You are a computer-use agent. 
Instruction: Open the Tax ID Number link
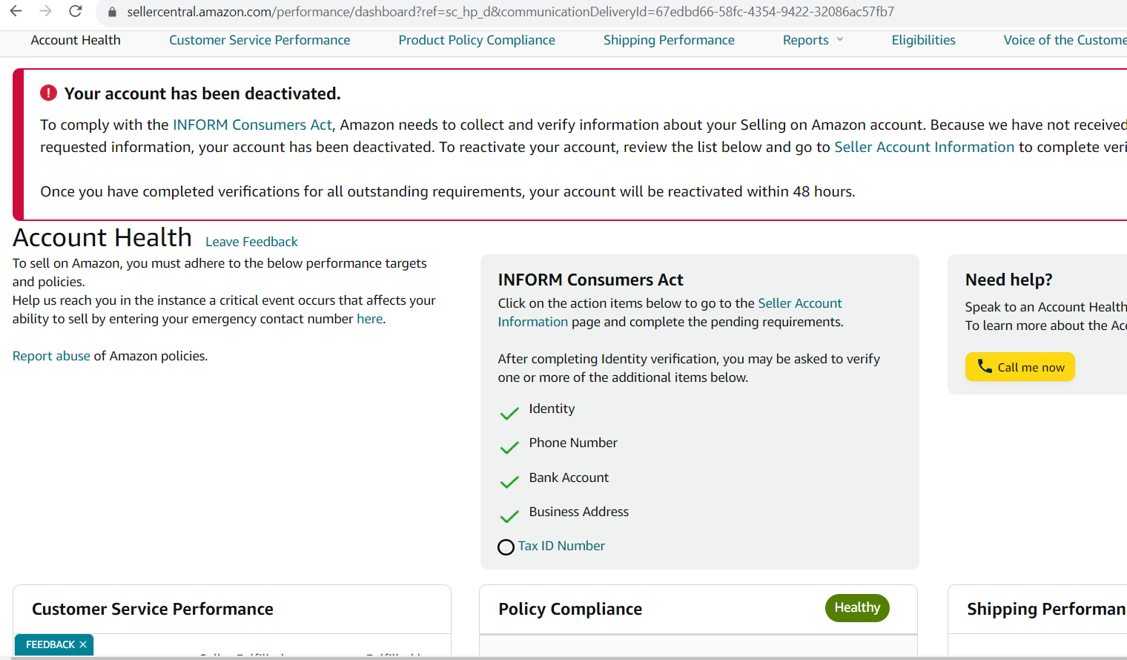click(x=561, y=546)
